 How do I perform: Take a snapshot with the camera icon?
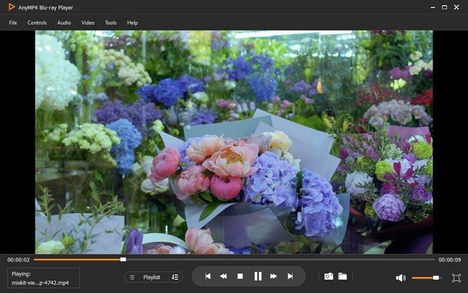(x=328, y=276)
